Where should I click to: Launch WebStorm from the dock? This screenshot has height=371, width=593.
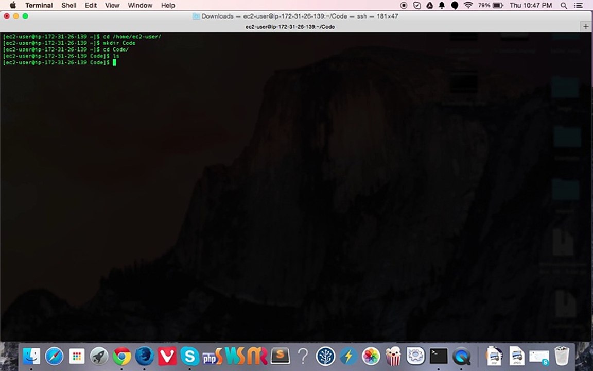coord(235,356)
